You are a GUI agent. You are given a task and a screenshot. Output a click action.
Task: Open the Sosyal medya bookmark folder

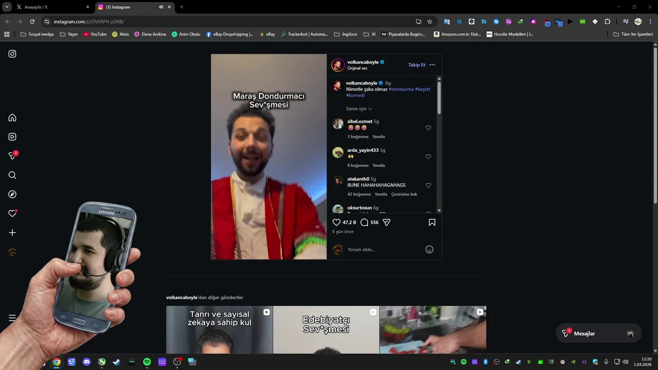pyautogui.click(x=37, y=34)
